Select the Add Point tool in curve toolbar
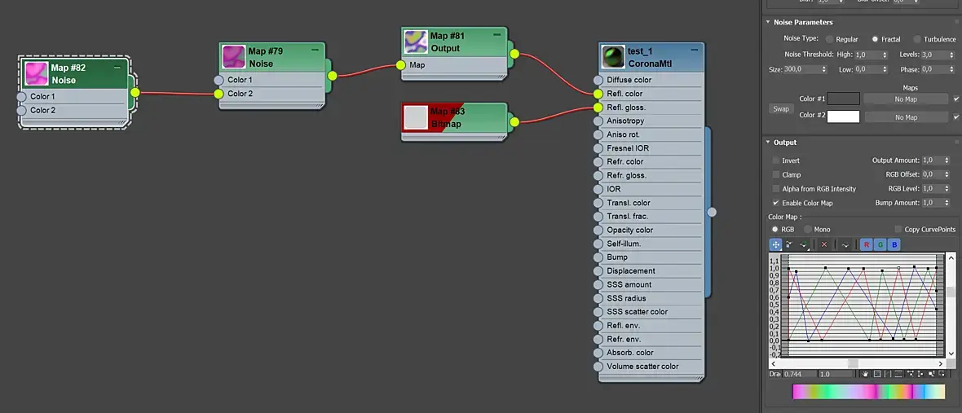Image resolution: width=962 pixels, height=413 pixels. tap(804, 244)
